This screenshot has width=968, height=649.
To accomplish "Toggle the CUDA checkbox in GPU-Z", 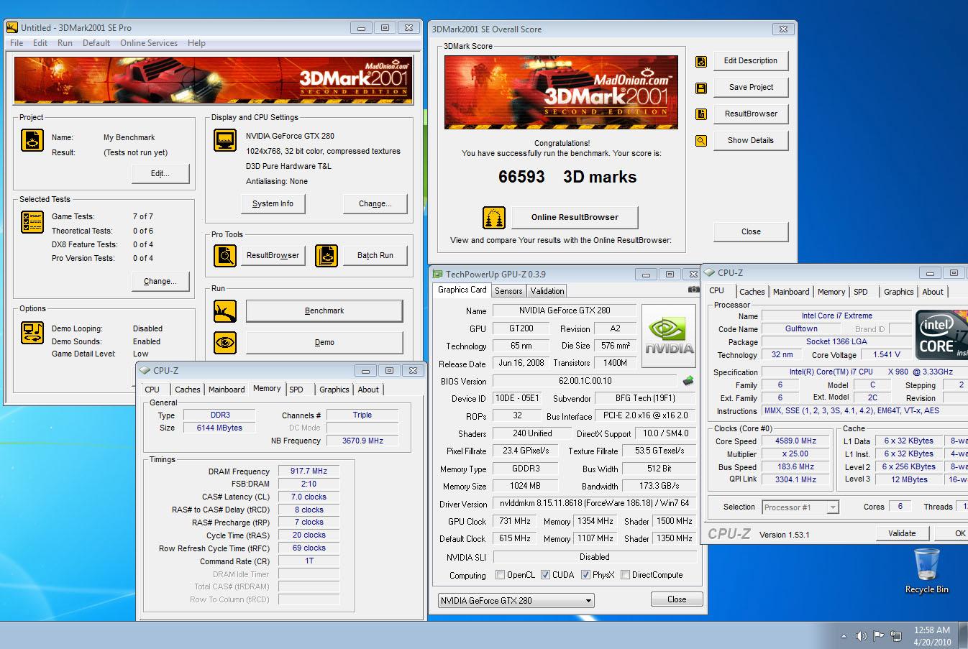I will [x=545, y=575].
